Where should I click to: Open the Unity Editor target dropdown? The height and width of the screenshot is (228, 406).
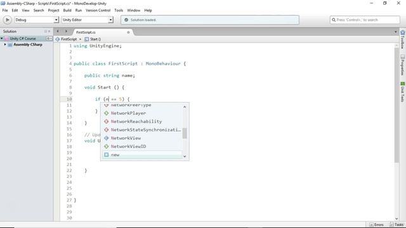(88, 20)
